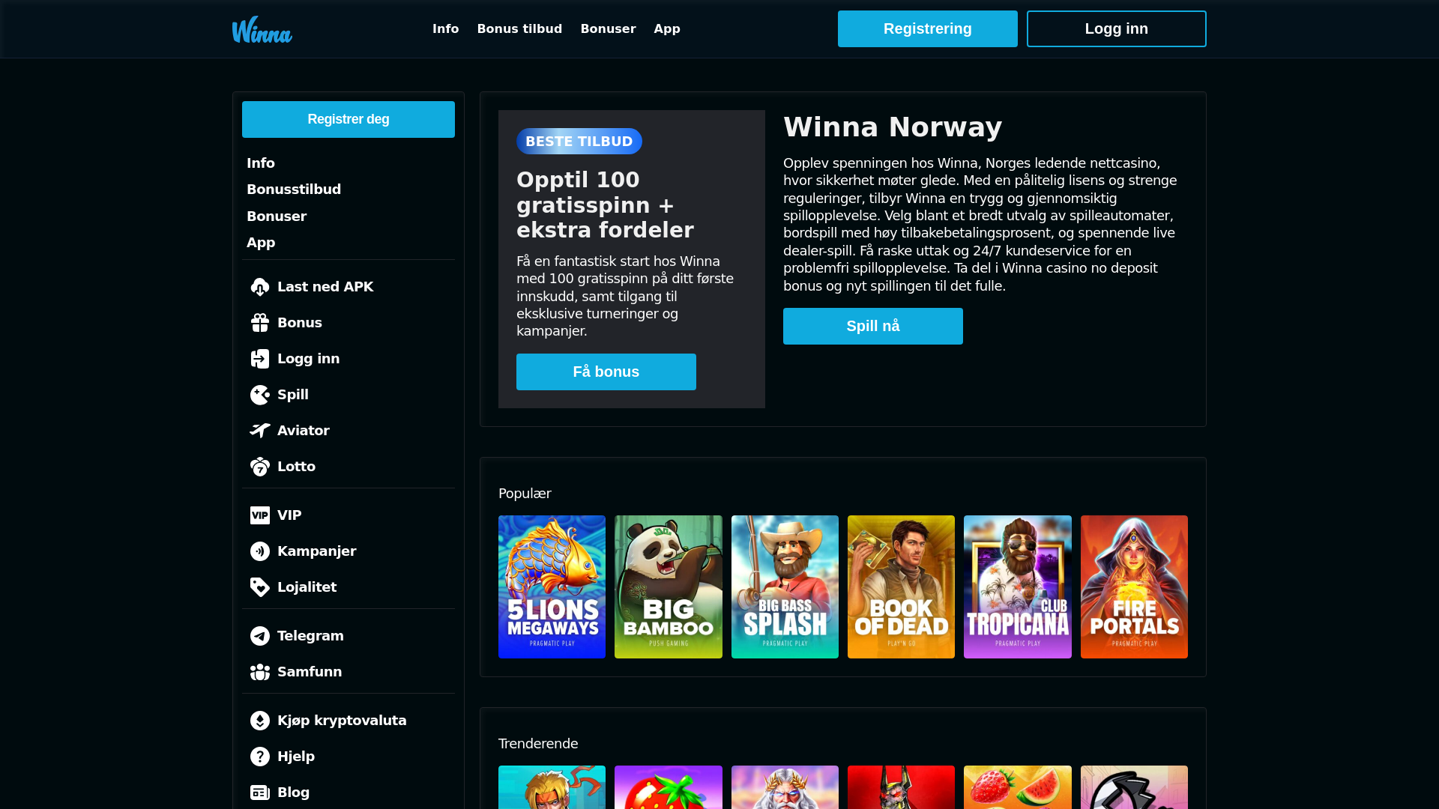The image size is (1439, 809).
Task: Open App in the top navigation
Action: pos(667,28)
